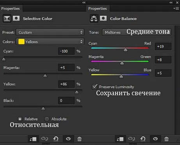
Task: Clip to layer in Selective Color panel
Action: [x=33, y=139]
